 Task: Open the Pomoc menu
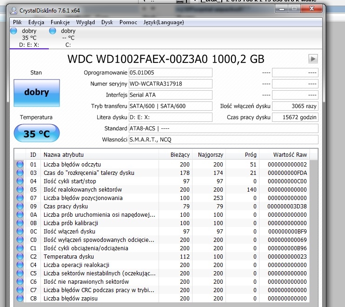point(128,22)
